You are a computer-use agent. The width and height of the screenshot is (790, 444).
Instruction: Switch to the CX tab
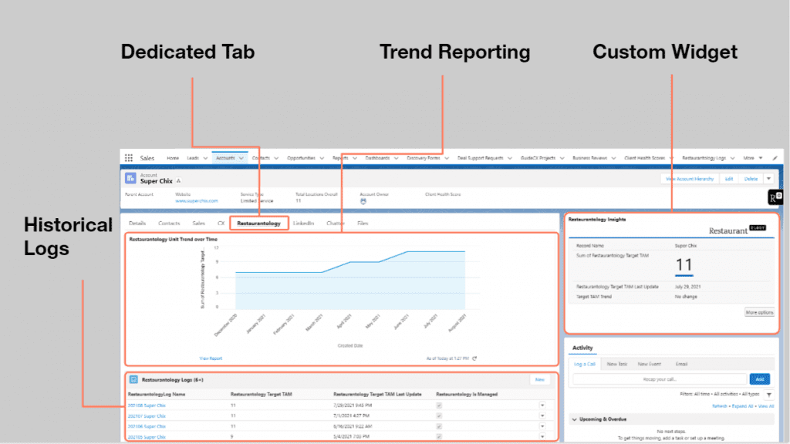point(221,223)
